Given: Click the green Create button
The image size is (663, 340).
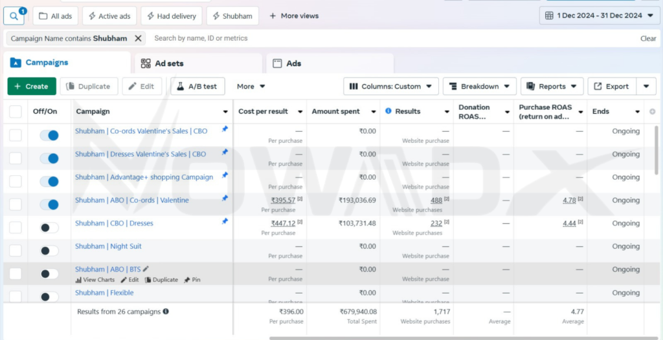Looking at the screenshot, I should click(31, 87).
